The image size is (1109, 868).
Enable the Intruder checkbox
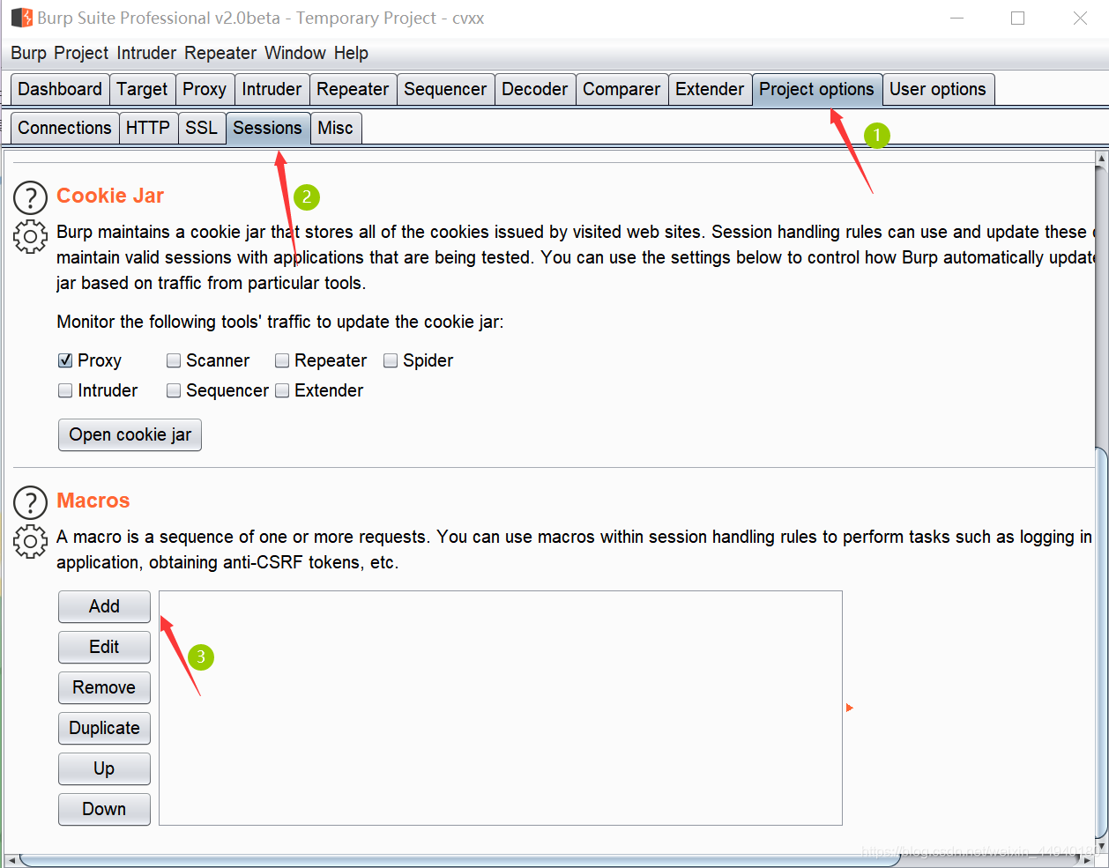point(65,390)
